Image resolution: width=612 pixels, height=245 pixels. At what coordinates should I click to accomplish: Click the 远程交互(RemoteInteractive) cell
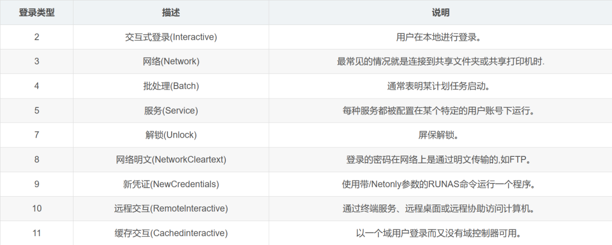tap(171, 208)
